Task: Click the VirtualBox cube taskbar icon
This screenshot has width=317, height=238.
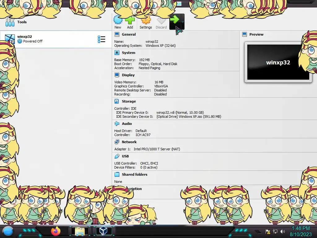Action: coord(104,231)
